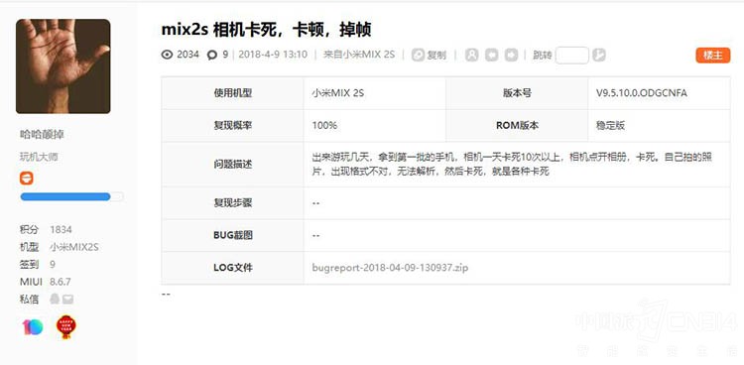Click the view count 2034
The height and width of the screenshot is (365, 744).
click(x=187, y=55)
